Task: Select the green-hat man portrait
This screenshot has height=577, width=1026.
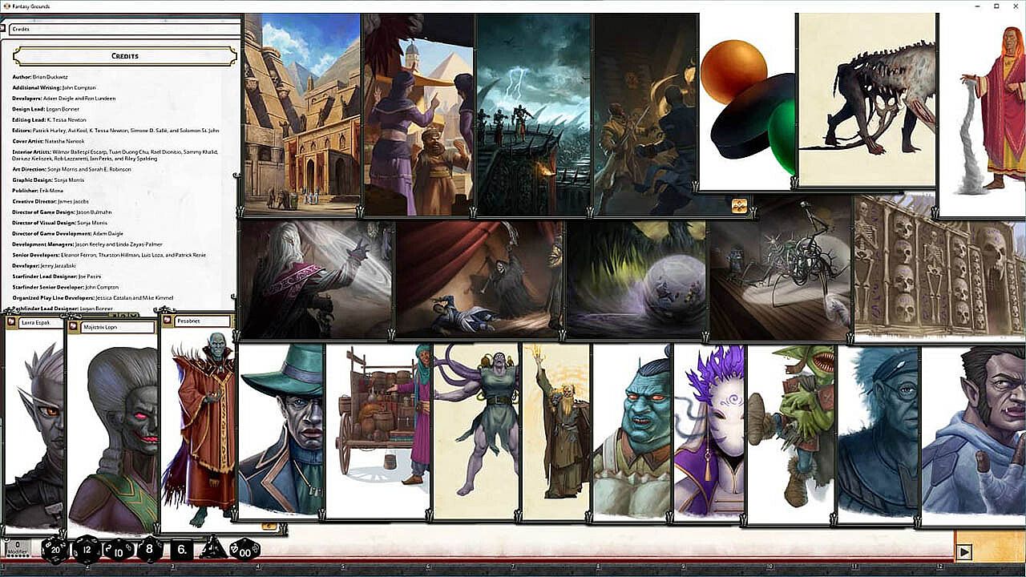Action: 281,431
